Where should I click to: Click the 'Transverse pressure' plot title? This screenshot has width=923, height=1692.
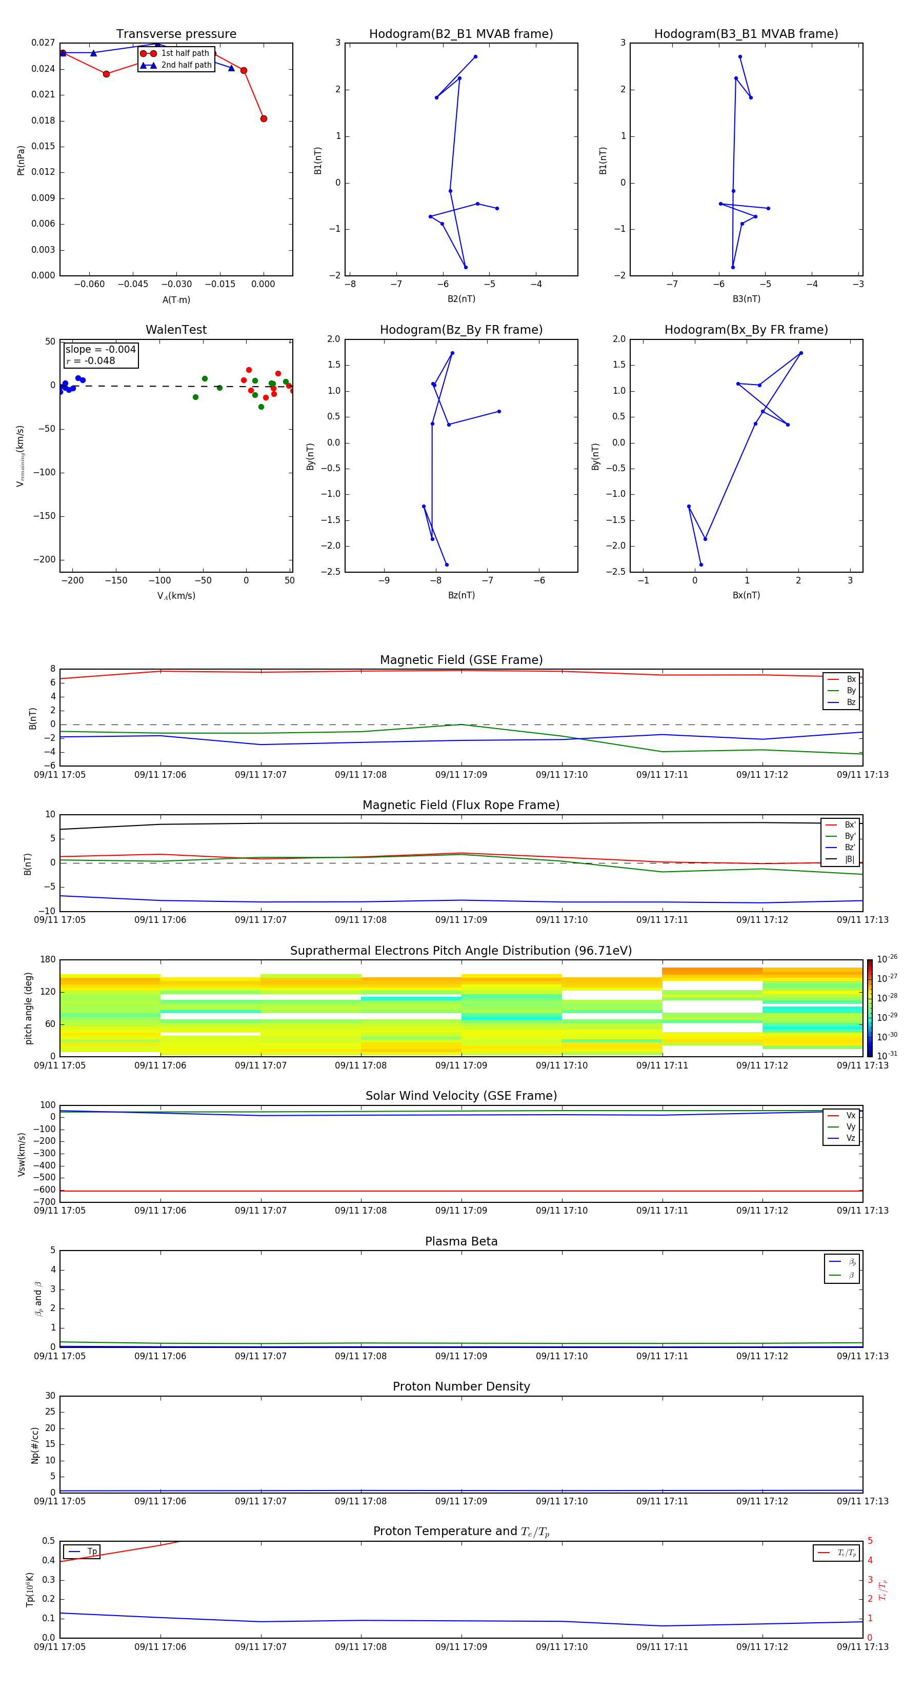pos(176,33)
